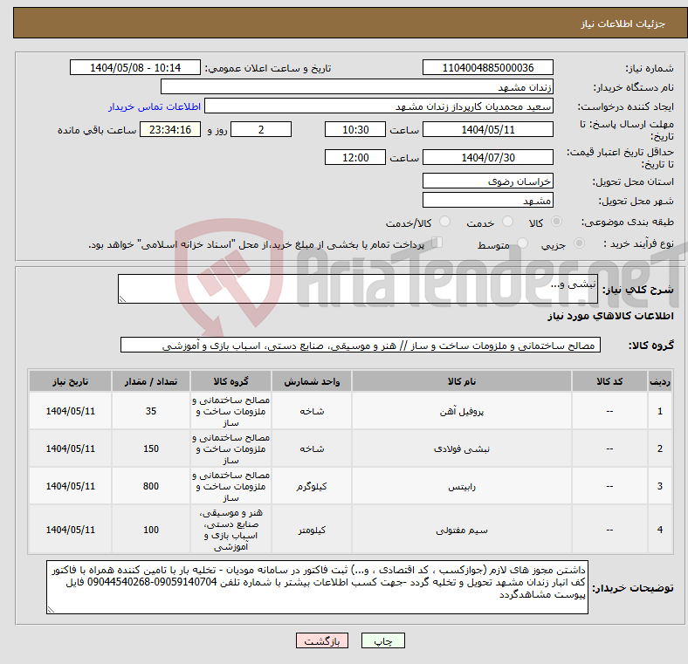Click the بازگشت back button
Screen dimensions: 688x664
(322, 640)
